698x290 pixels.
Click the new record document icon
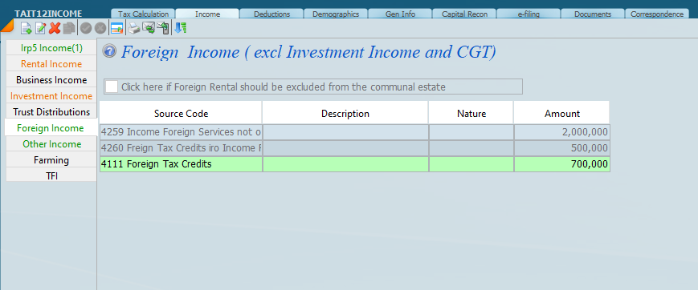point(27,28)
